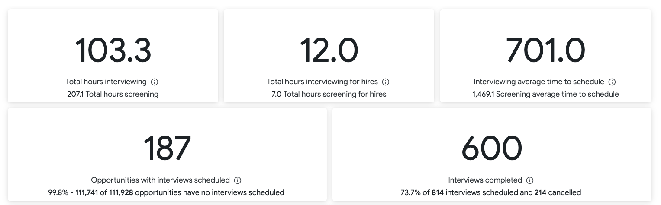Image resolution: width=661 pixels, height=205 pixels.
Task: Click the 73.7% interviews percentage text
Action: pos(411,192)
